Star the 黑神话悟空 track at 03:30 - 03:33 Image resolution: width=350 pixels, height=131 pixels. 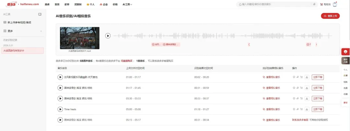pyautogui.click(x=294, y=99)
